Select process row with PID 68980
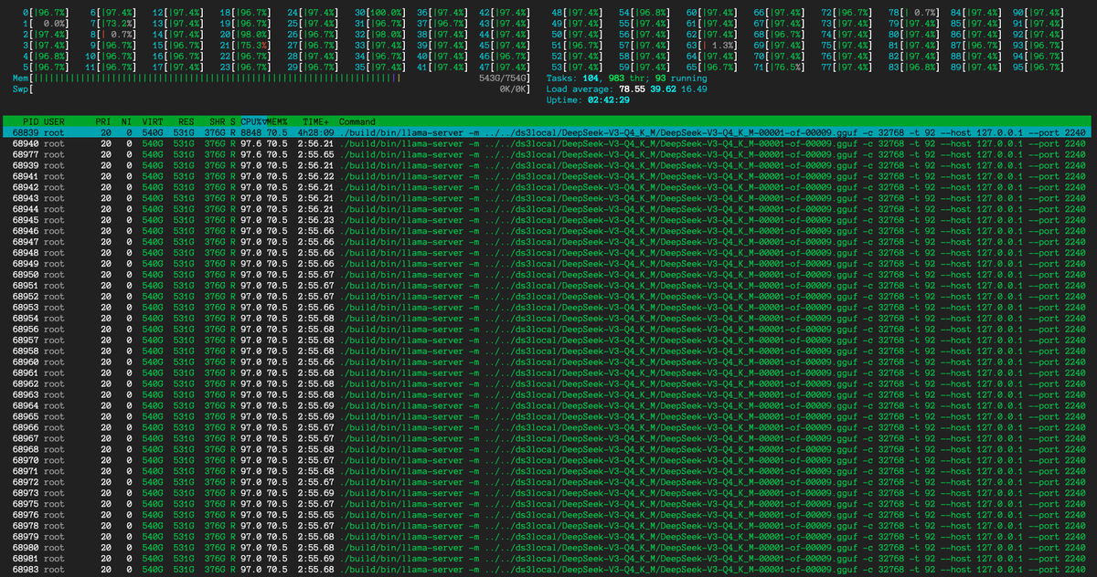 pyautogui.click(x=548, y=549)
